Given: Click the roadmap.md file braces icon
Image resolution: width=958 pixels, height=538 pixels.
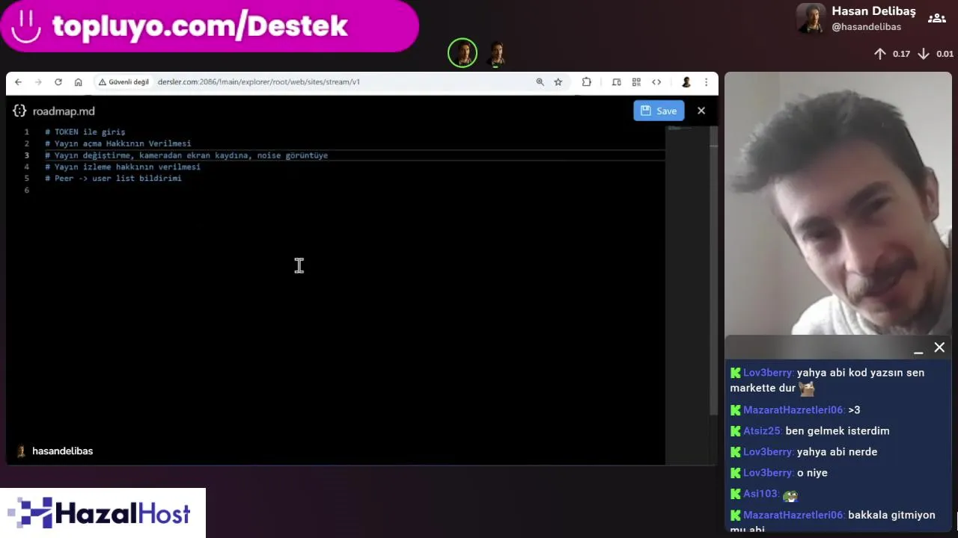Looking at the screenshot, I should (19, 111).
